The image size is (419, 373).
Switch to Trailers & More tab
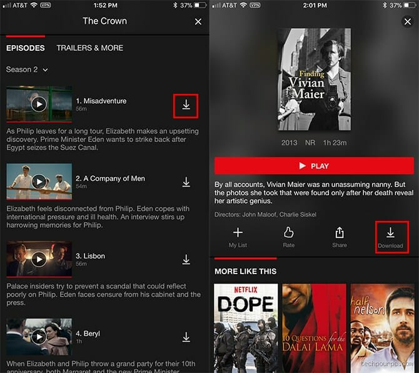tap(90, 48)
